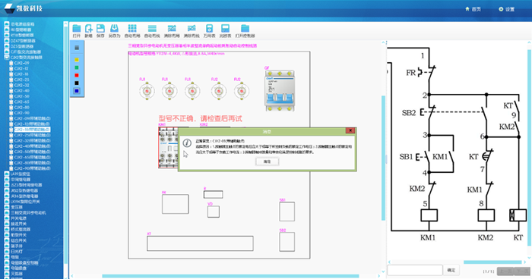Click 首页 home link in header
This screenshot has height=279, width=532.
(473, 9)
